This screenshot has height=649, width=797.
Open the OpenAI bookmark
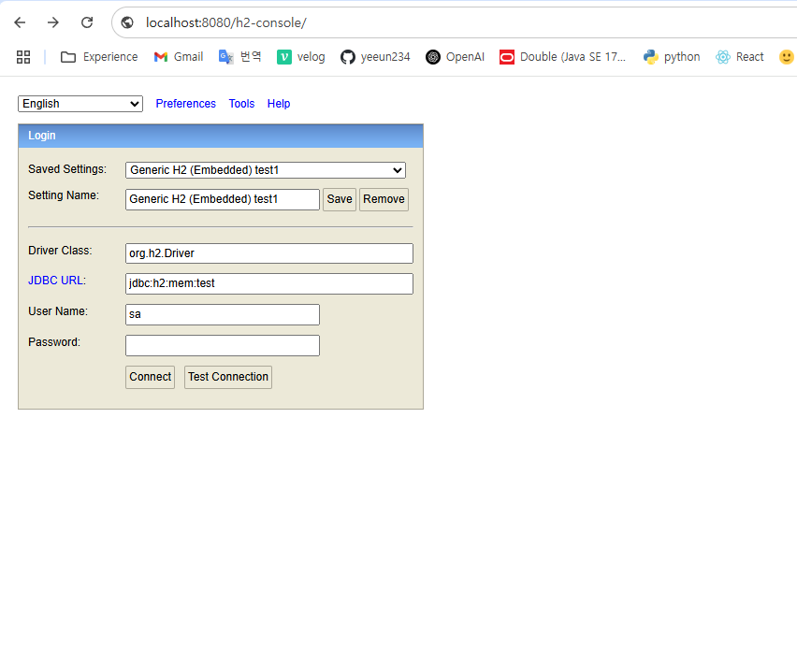[455, 57]
